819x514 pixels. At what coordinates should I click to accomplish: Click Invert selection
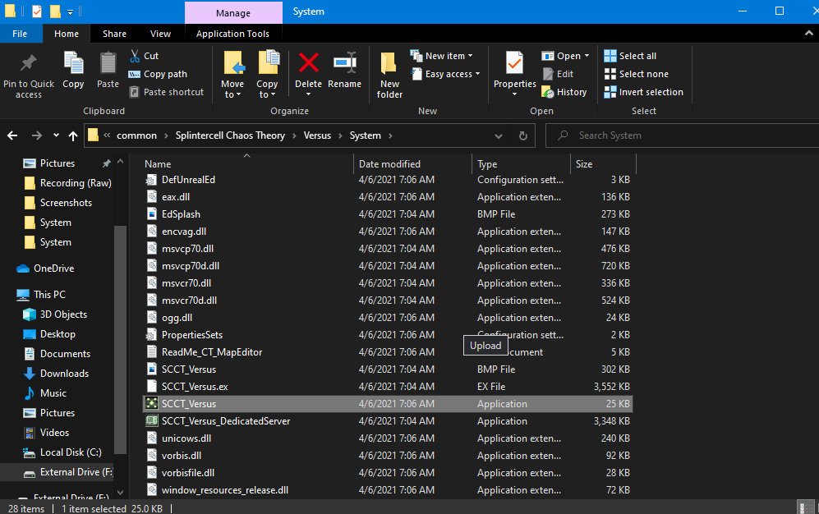point(643,92)
